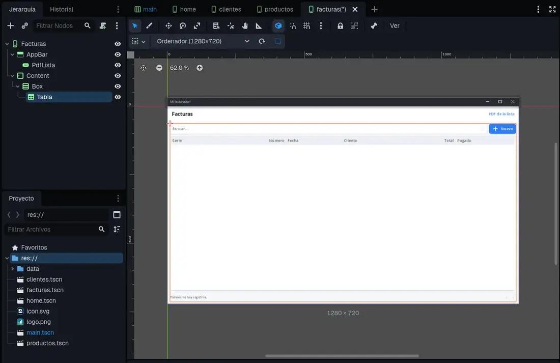560x363 pixels.
Task: Expand the data folder
Action: (x=13, y=269)
